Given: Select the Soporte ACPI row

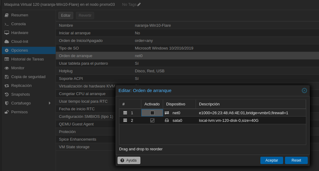Looking at the screenshot, I should pyautogui.click(x=187, y=78).
